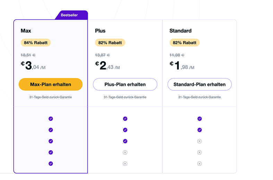The width and height of the screenshot is (273, 180).
Task: Choose the Plus-Plan erhalten button
Action: (x=125, y=84)
